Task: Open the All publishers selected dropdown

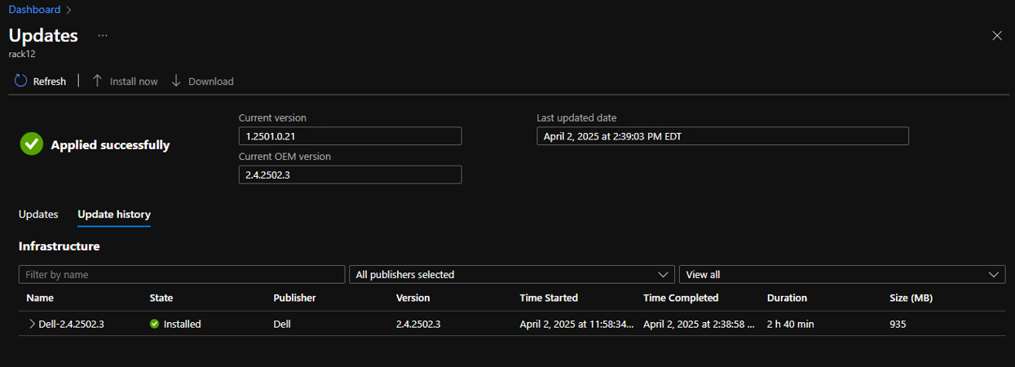Action: 511,275
